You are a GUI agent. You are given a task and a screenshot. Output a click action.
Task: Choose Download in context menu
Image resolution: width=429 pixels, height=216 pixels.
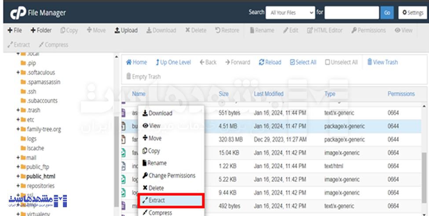[158, 113]
